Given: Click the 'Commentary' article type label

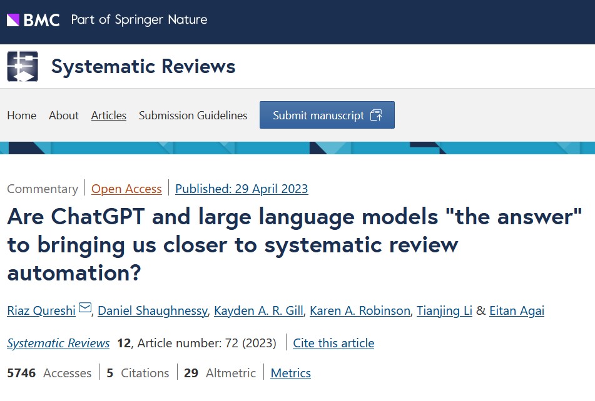Looking at the screenshot, I should [43, 189].
